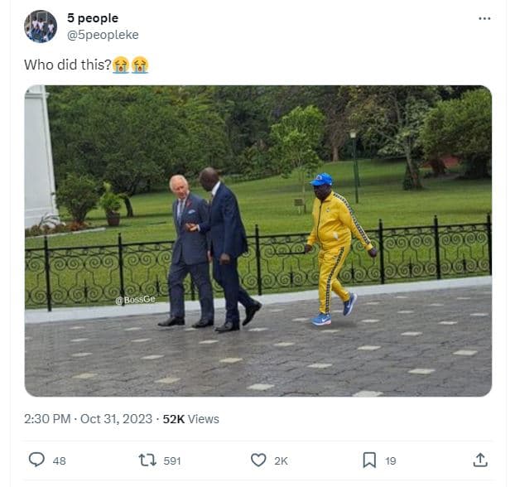Open the 5 people profile avatar

click(x=41, y=27)
